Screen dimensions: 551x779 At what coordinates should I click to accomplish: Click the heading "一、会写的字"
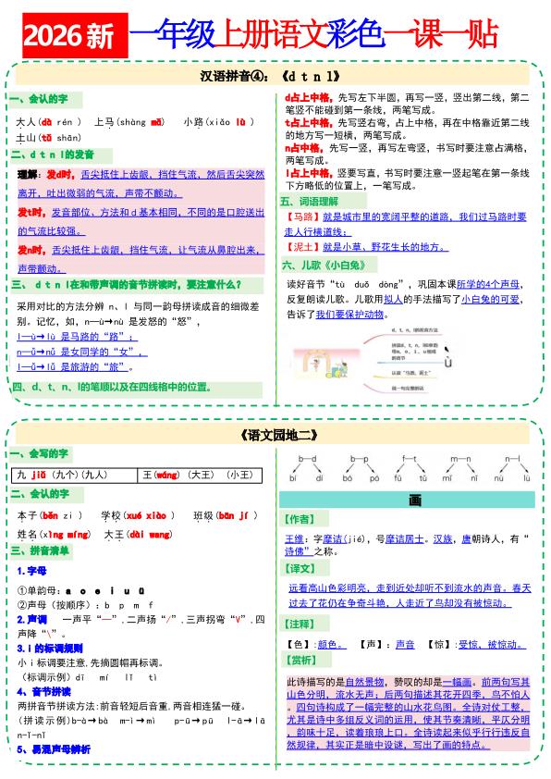tap(42, 453)
